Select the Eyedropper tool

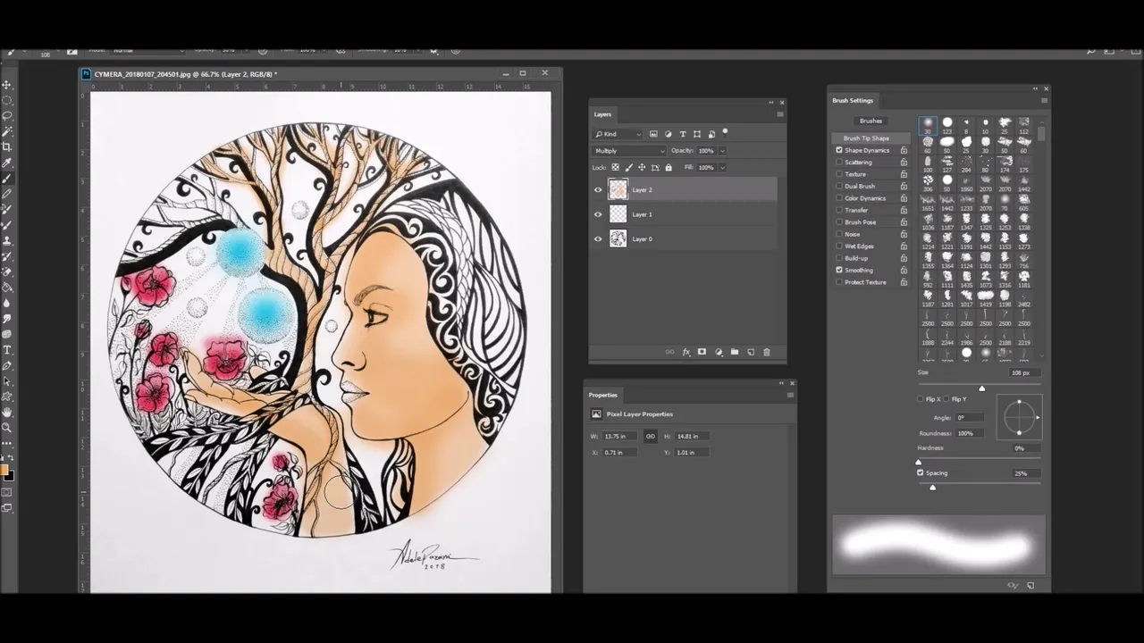click(x=7, y=163)
